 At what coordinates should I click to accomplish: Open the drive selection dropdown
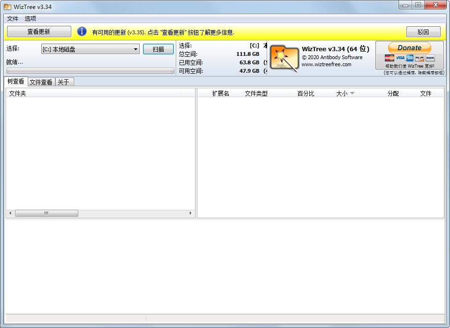point(136,49)
